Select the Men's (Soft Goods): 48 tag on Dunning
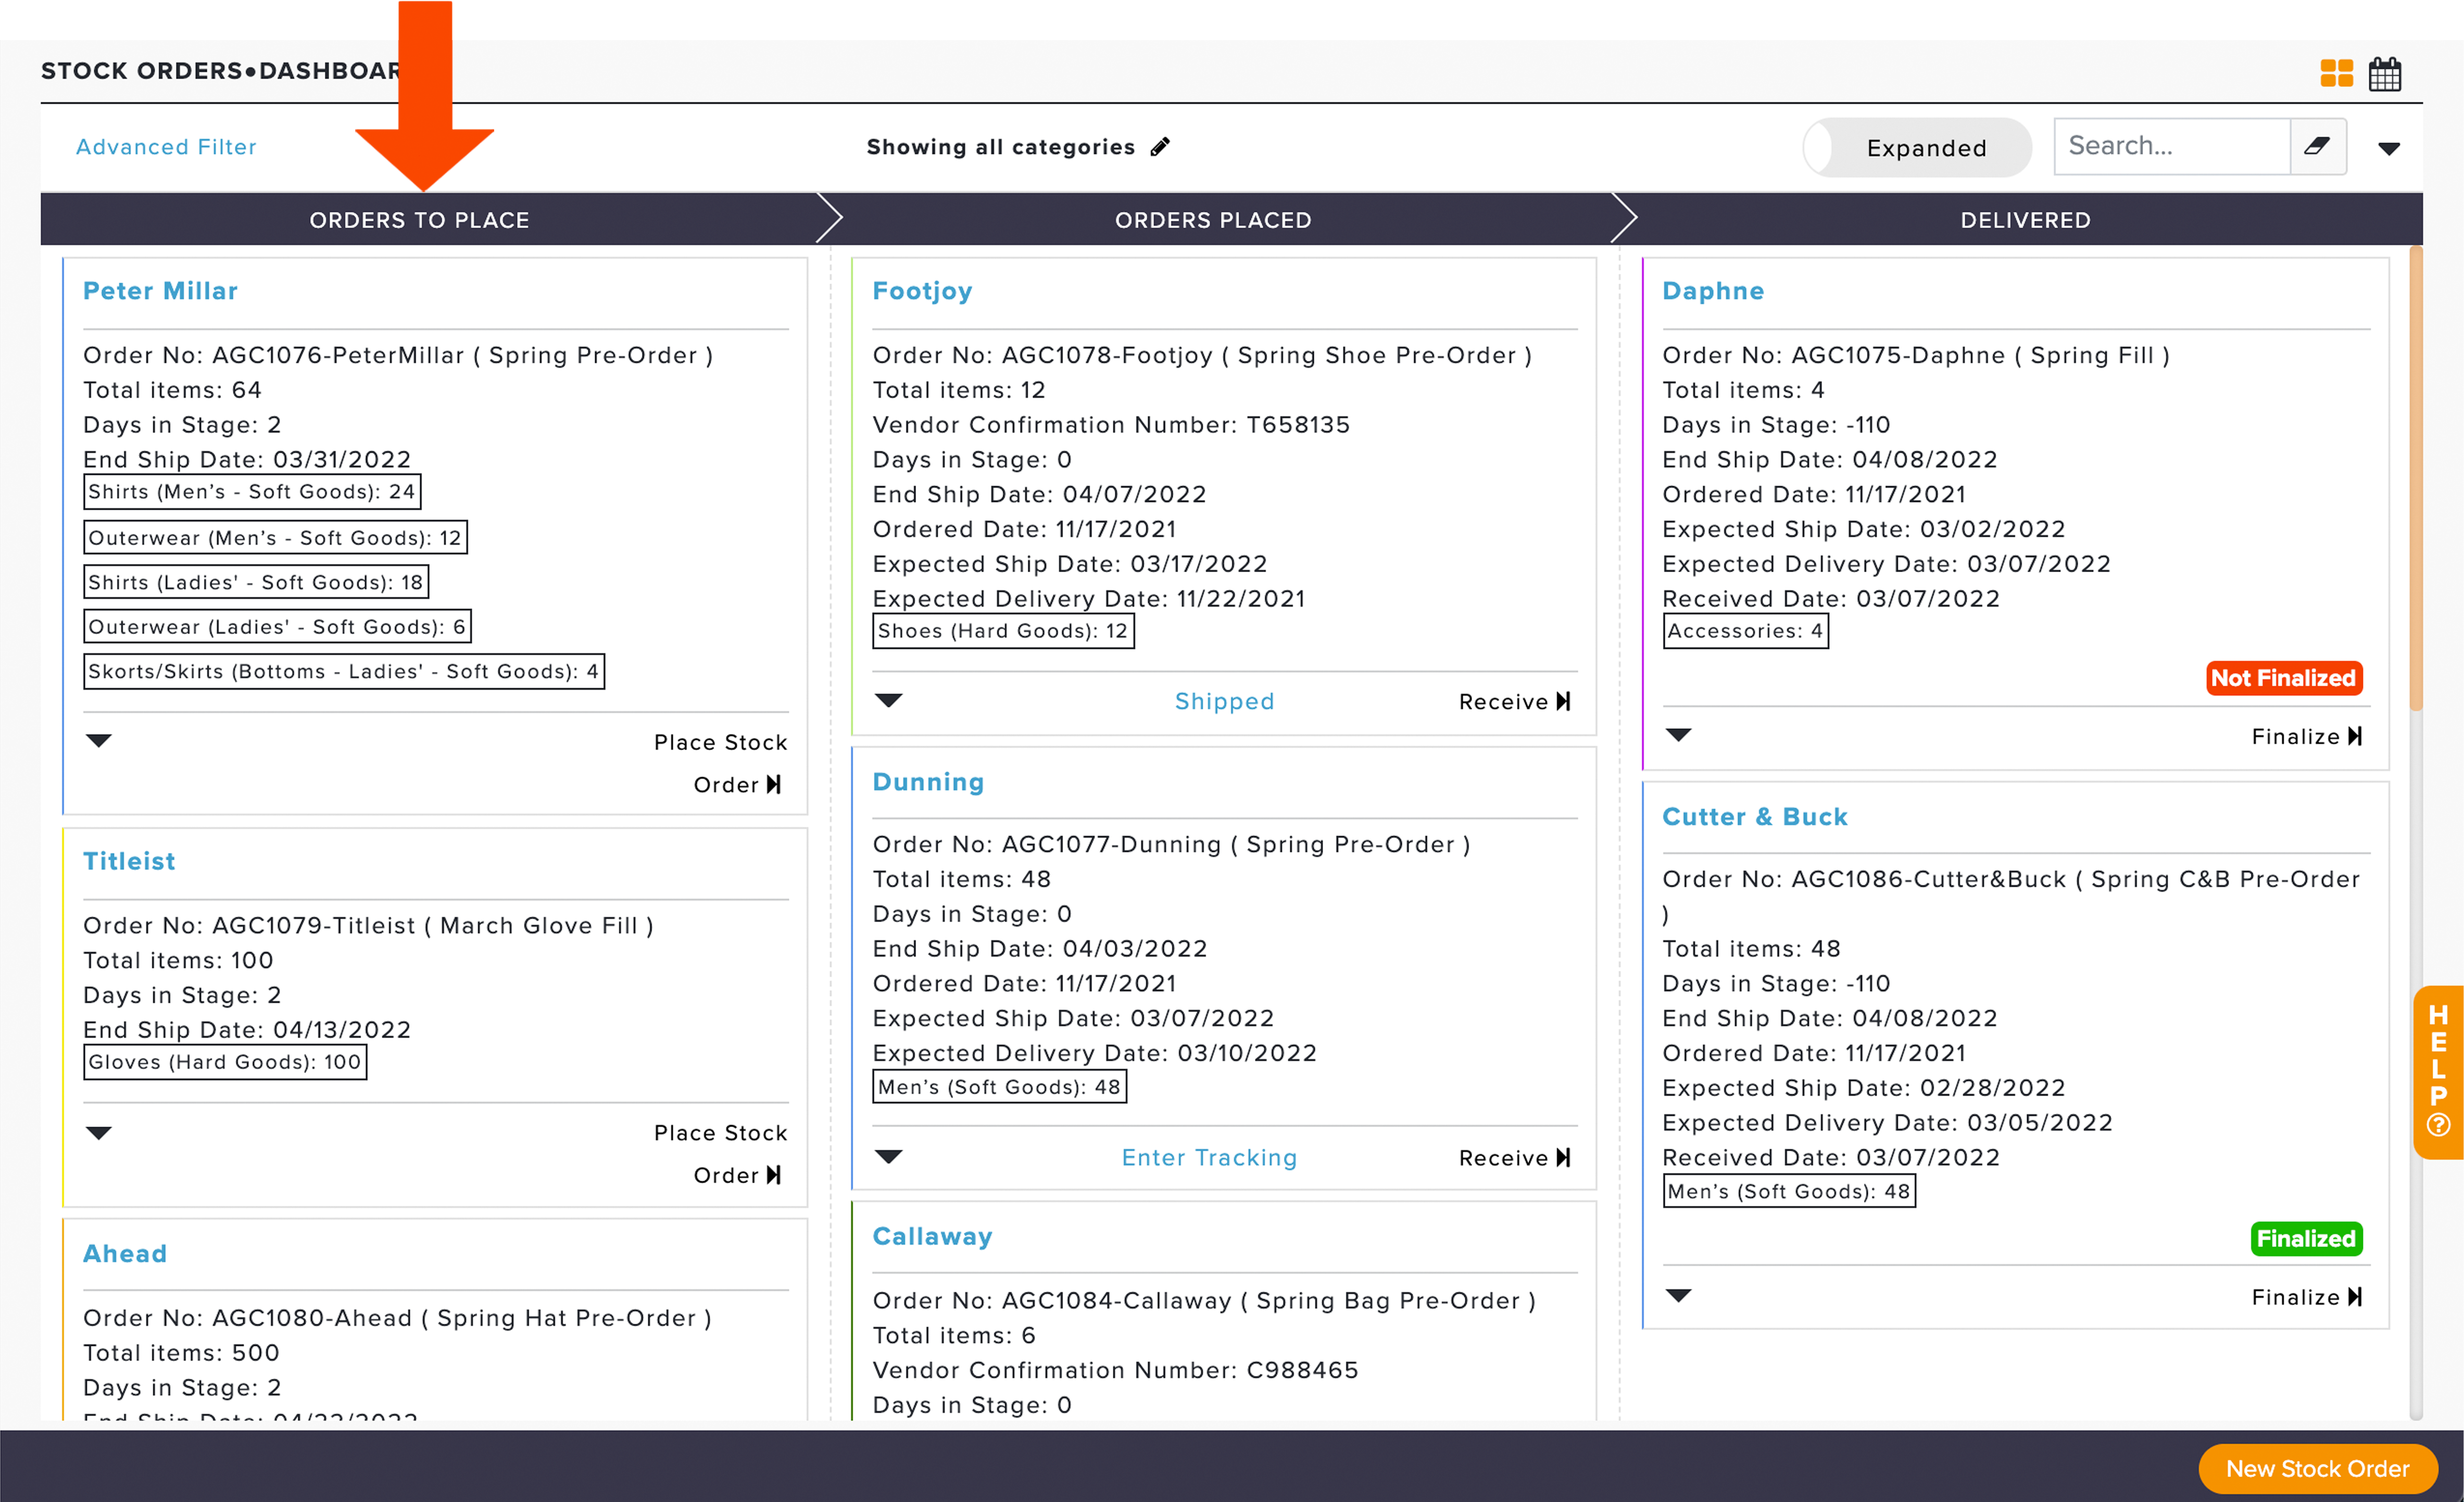The image size is (2464, 1502). click(999, 1087)
